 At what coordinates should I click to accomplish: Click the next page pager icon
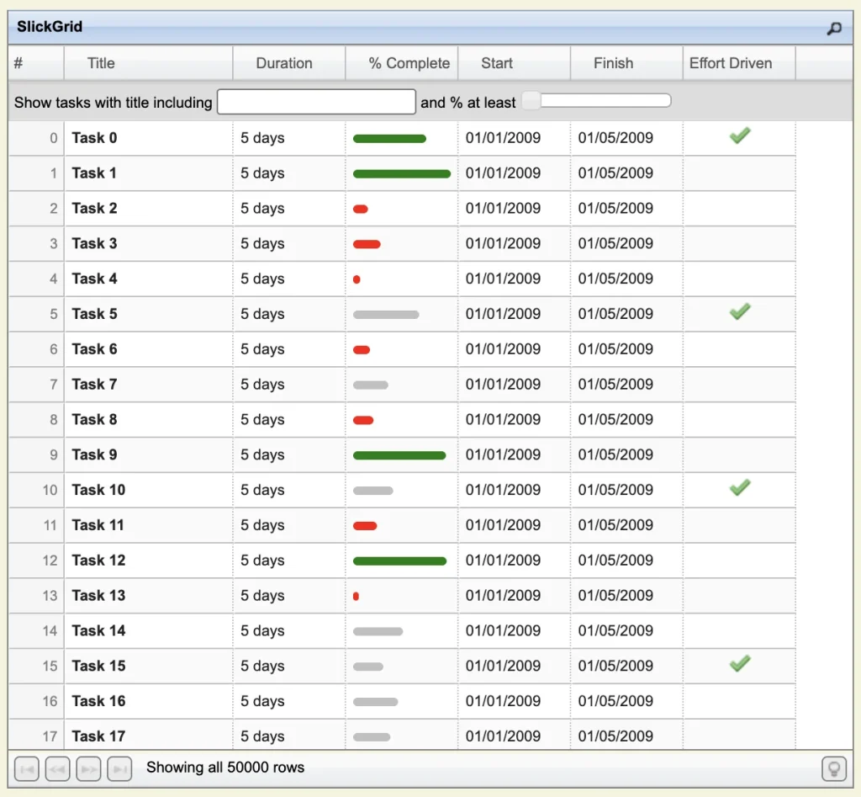(x=88, y=768)
